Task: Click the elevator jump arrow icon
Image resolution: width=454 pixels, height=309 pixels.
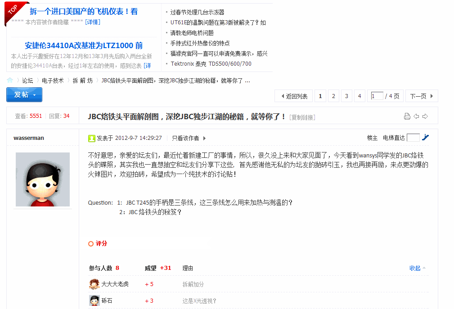Action: click(x=425, y=138)
